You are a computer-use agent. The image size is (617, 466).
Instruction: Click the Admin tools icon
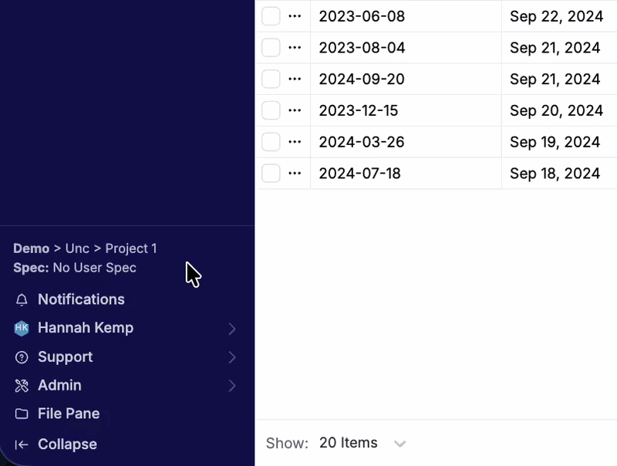22,386
